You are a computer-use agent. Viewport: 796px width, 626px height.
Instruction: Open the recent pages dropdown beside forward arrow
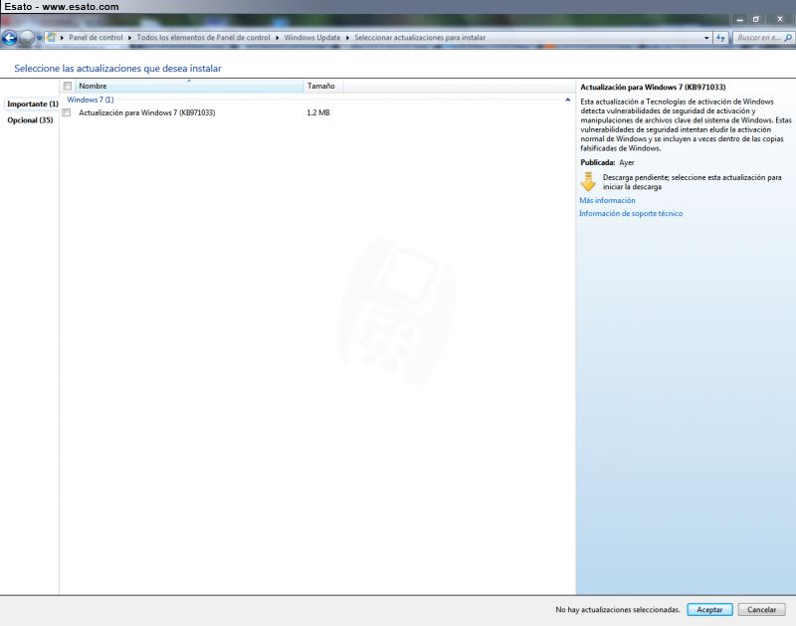click(39, 38)
